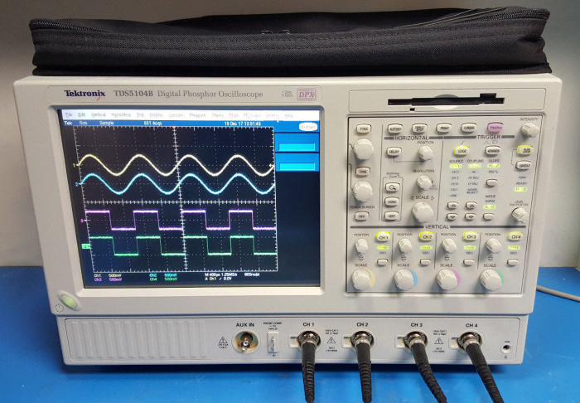Click the AUX IN BNC connector
Viewport: 580px width, 403px height.
pos(244,341)
